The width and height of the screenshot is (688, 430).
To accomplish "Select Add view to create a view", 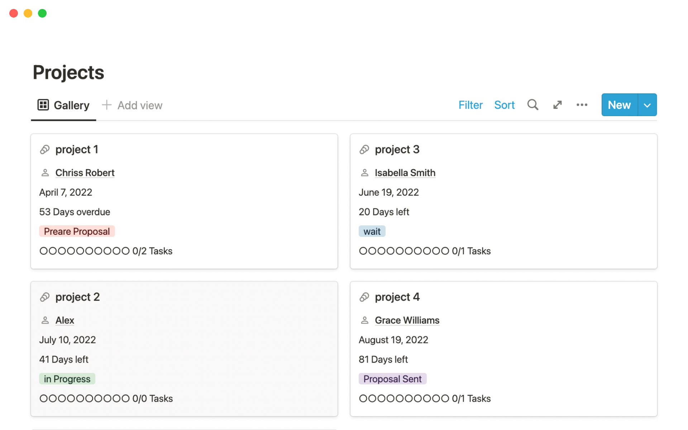I will 140,105.
